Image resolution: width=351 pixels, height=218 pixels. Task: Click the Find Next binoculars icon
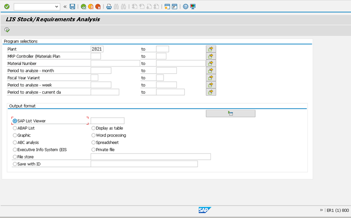(123, 7)
